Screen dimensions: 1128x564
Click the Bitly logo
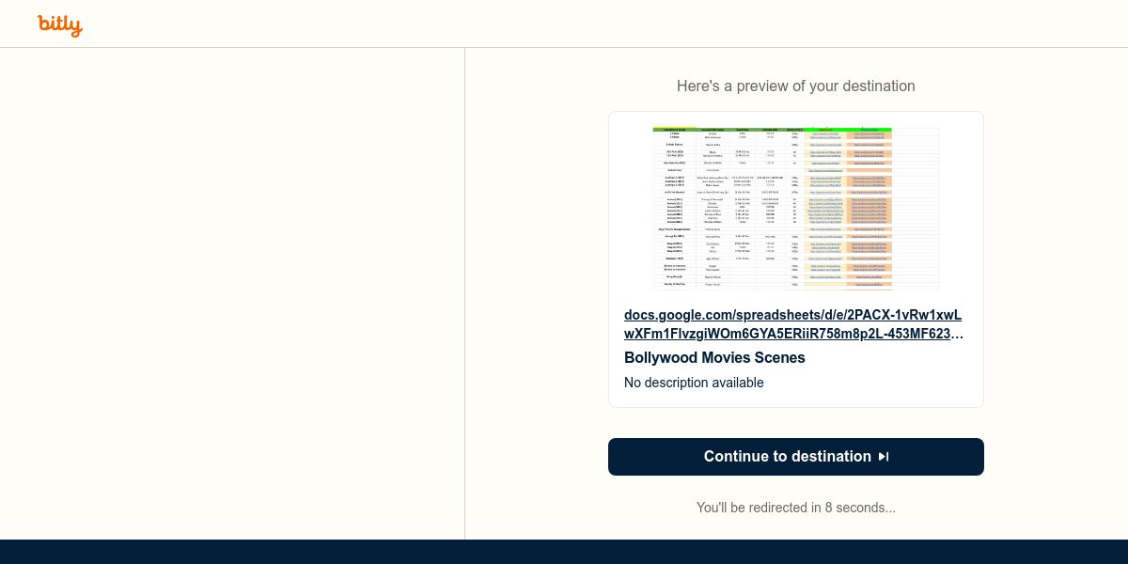coord(60,25)
